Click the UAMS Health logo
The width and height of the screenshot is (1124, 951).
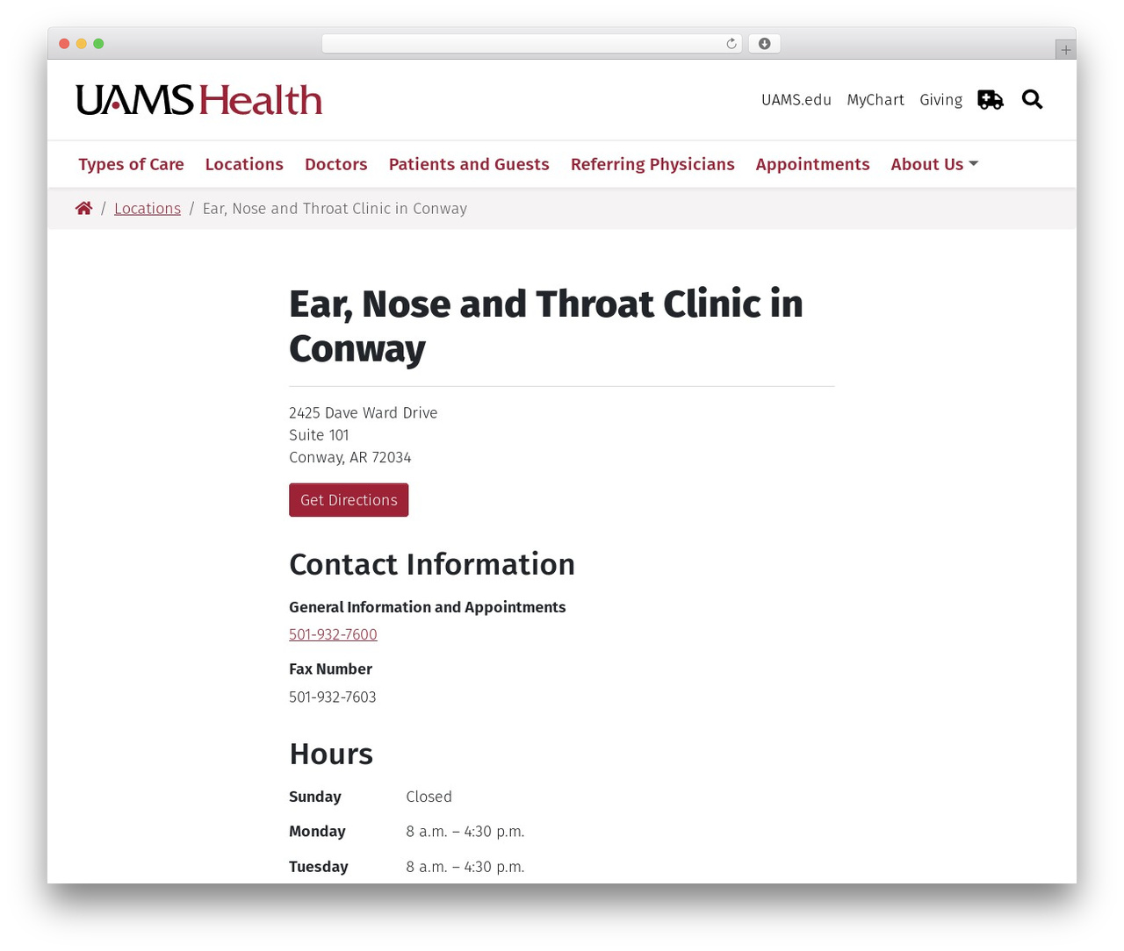point(199,100)
